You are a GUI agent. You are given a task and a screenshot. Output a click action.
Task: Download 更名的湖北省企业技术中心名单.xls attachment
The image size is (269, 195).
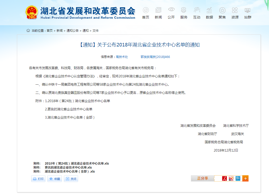68,167
